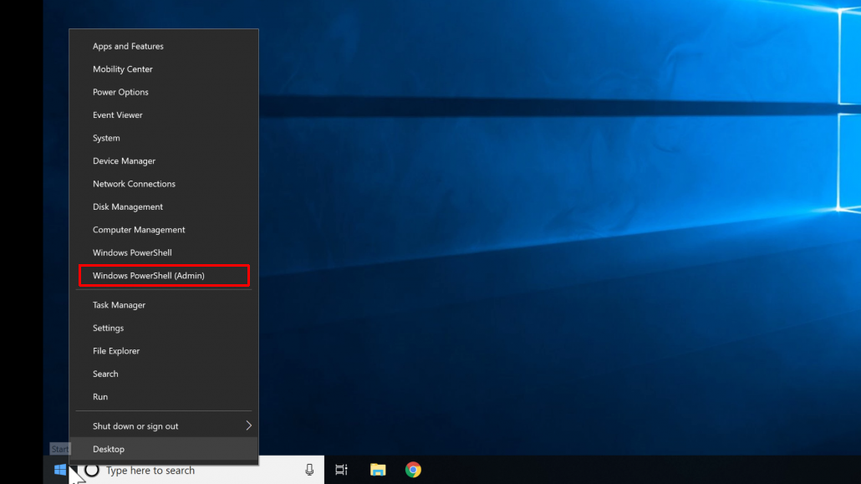Open the Run dialog entry
The height and width of the screenshot is (484, 861).
coord(164,397)
